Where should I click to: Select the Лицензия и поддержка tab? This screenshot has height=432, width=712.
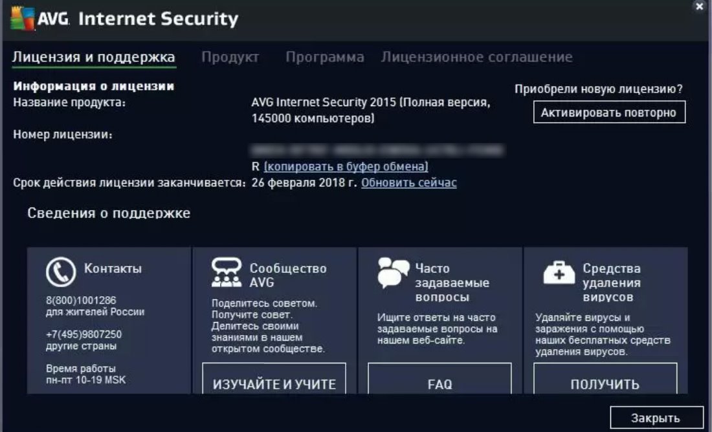tap(94, 57)
